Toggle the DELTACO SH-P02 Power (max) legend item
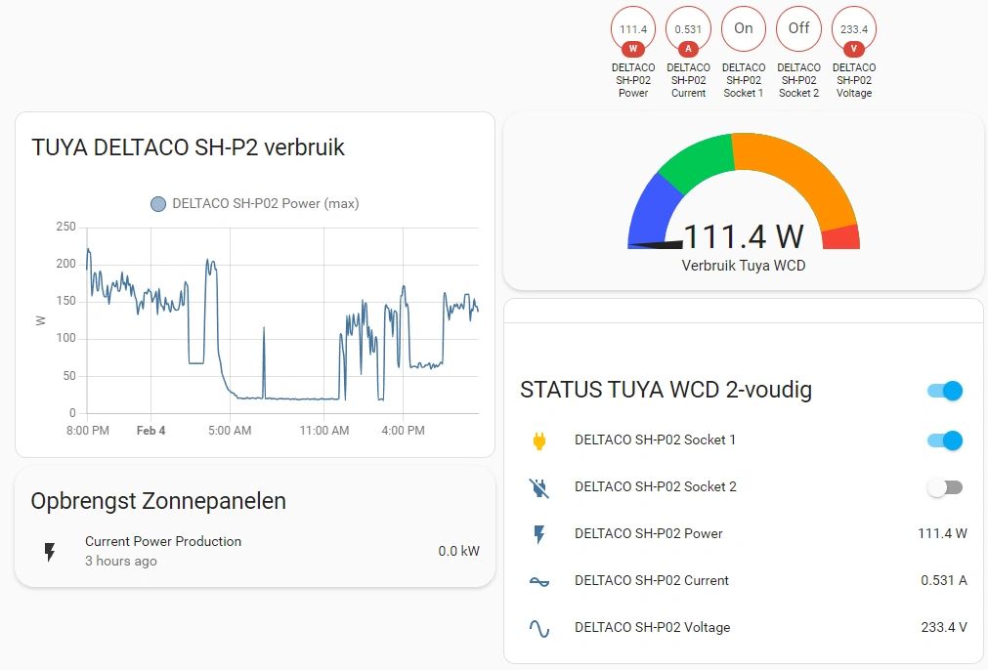The image size is (988, 670). 254,204
